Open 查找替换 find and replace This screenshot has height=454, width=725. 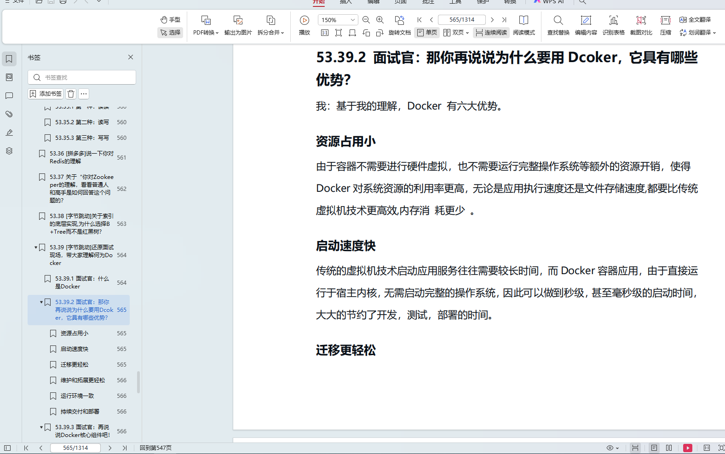click(x=558, y=25)
